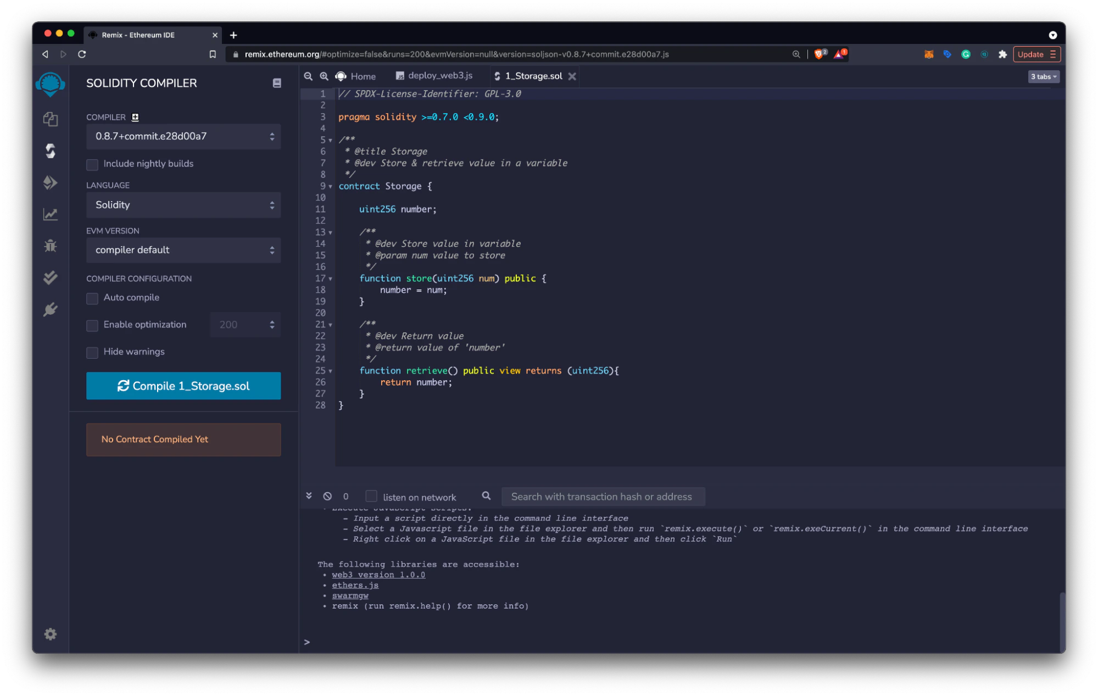Open the Debugger panel

[50, 246]
